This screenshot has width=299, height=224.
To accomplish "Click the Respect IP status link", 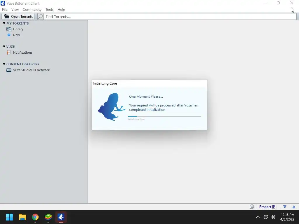I will click(x=267, y=207).
